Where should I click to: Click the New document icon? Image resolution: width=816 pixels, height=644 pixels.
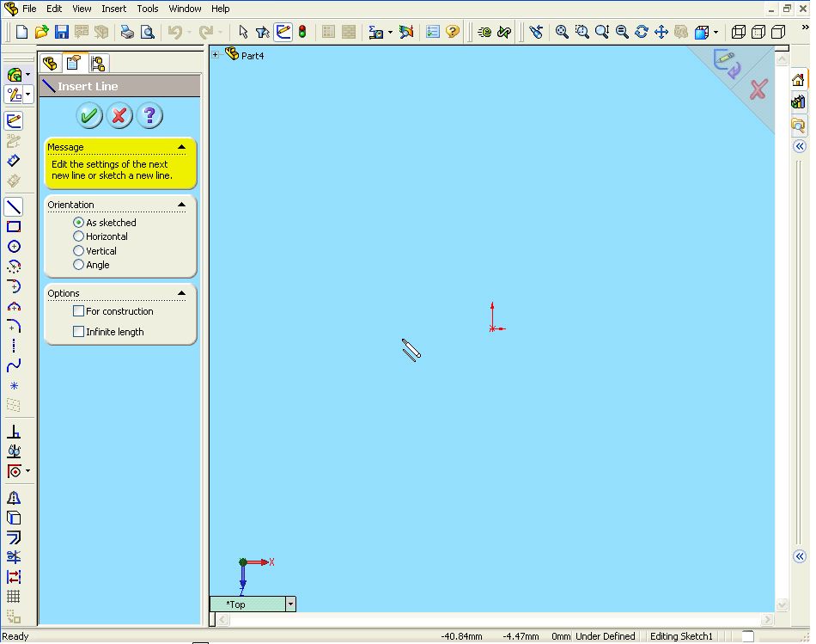point(21,33)
